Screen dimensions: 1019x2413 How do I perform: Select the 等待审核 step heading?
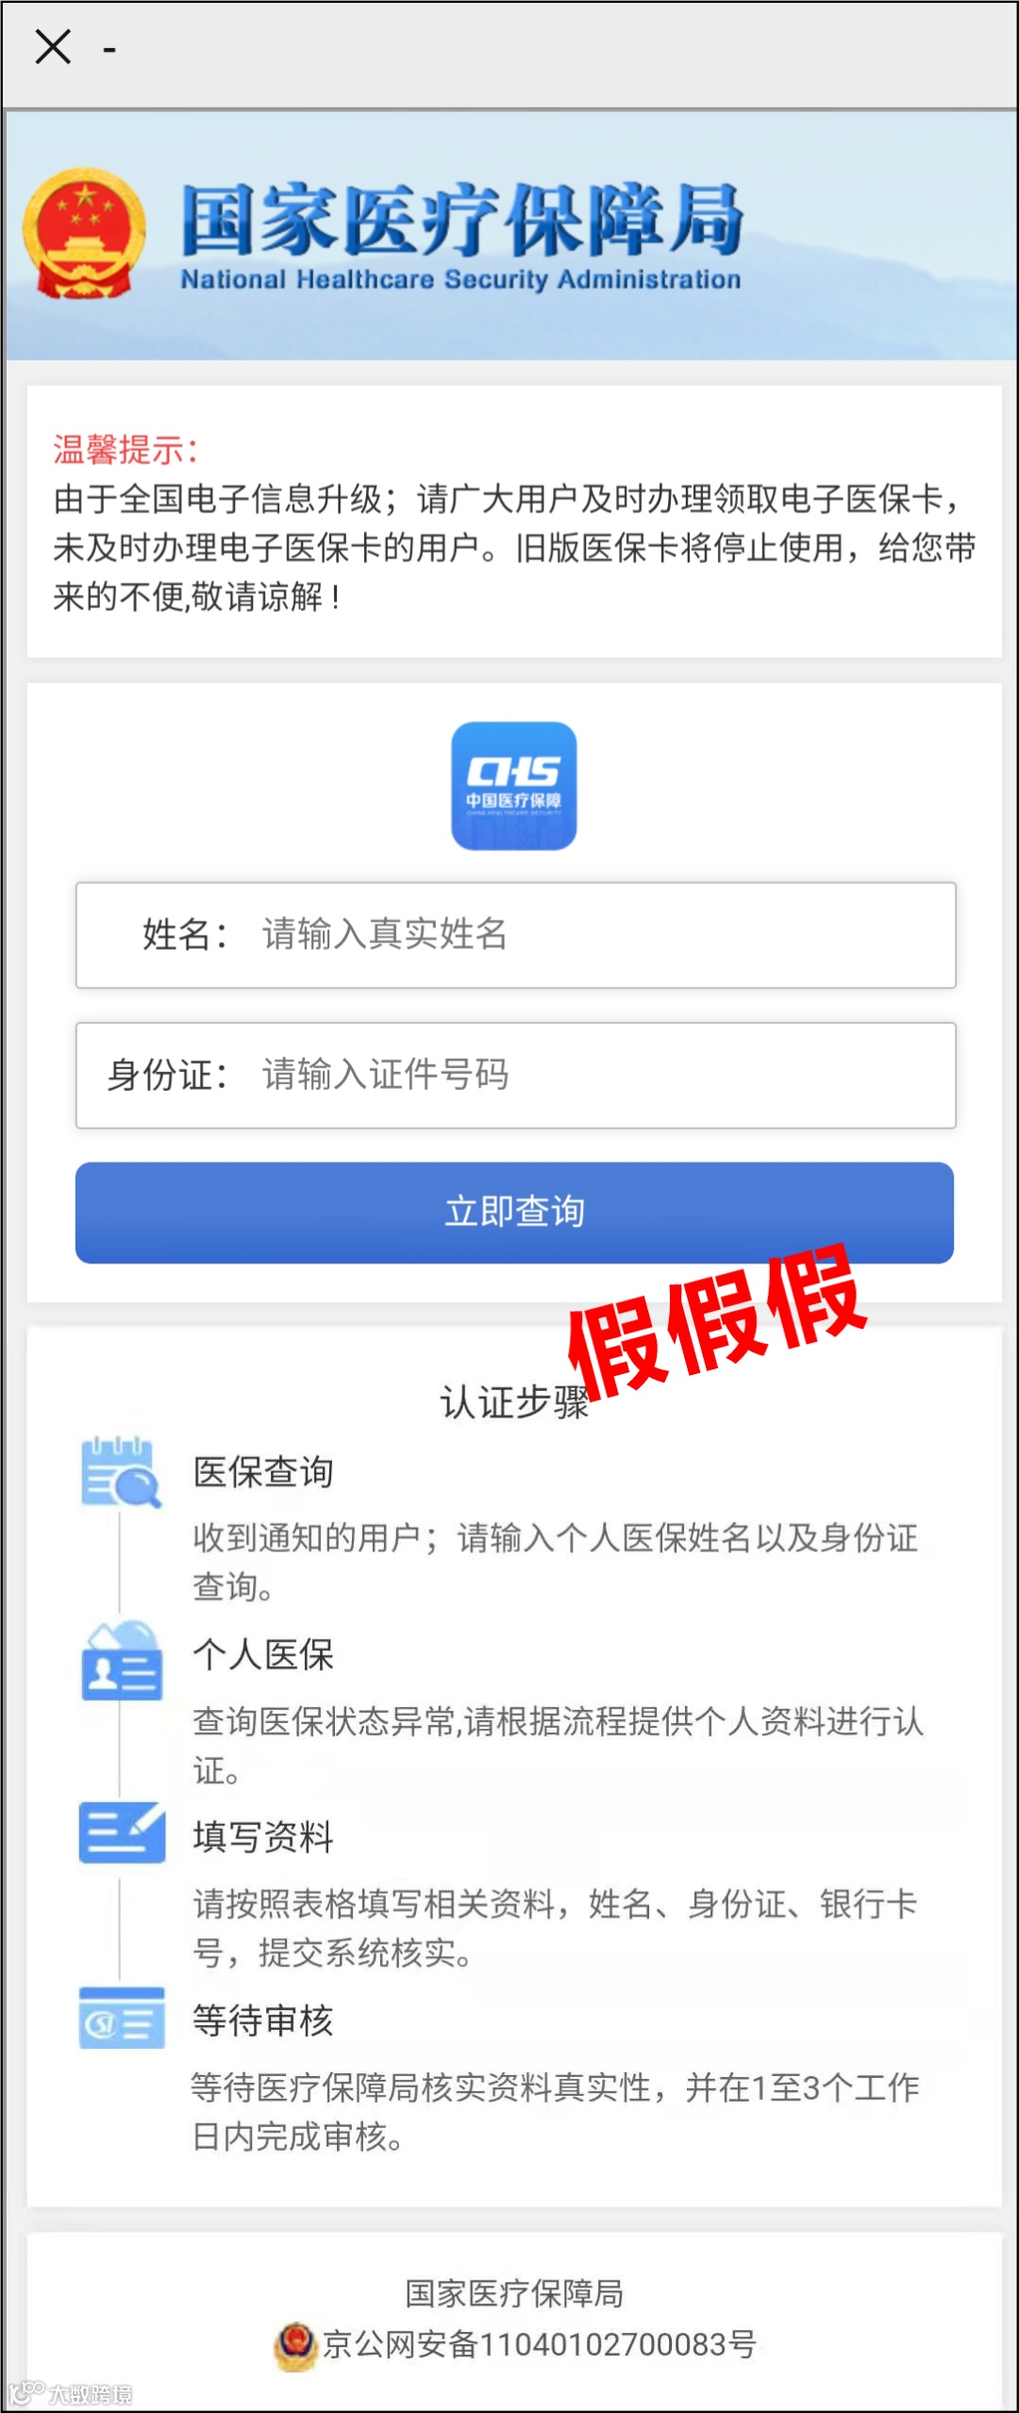263,2020
